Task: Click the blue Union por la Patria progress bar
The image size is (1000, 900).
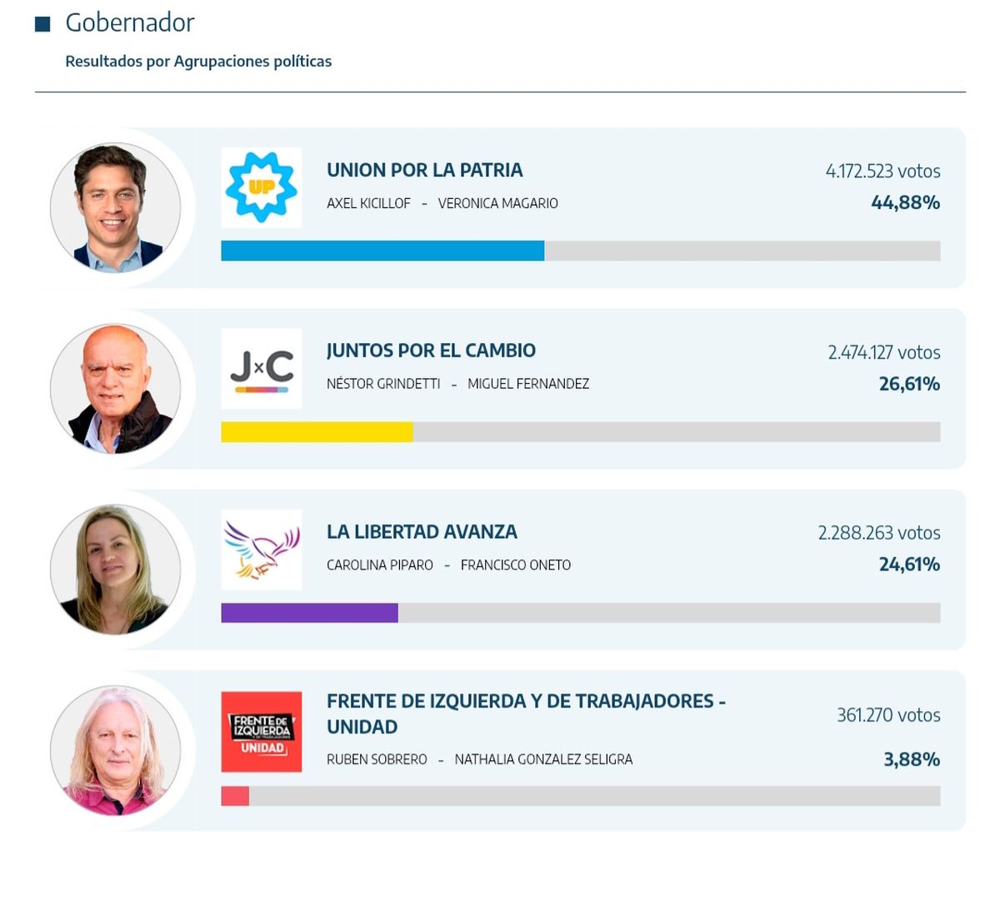Action: click(382, 251)
